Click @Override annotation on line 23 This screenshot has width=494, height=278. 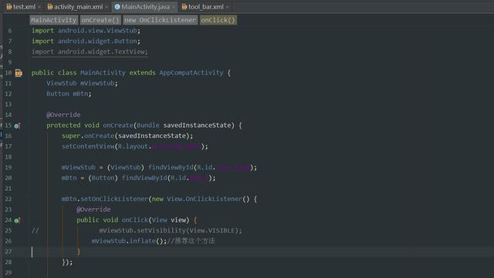click(93, 209)
